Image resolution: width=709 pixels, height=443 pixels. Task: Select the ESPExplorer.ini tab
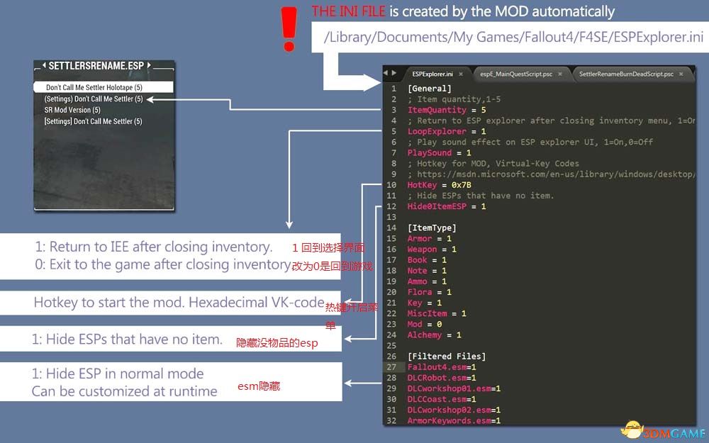(x=432, y=74)
